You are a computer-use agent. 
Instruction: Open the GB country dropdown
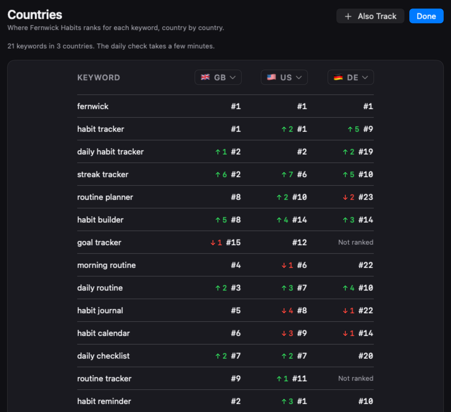click(x=218, y=77)
